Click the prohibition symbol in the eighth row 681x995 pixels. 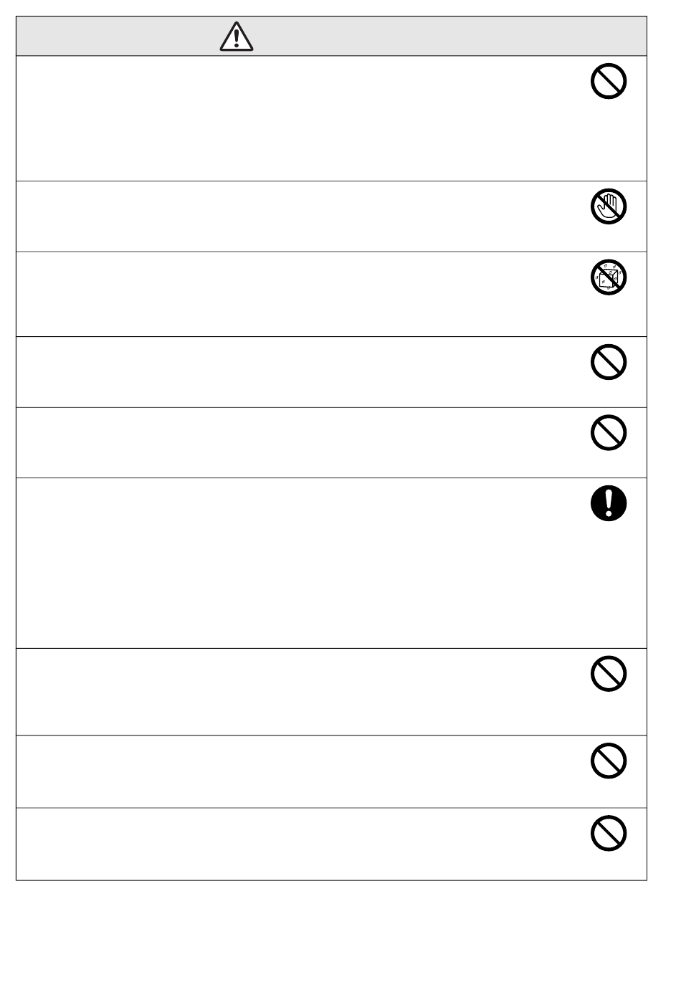[609, 761]
